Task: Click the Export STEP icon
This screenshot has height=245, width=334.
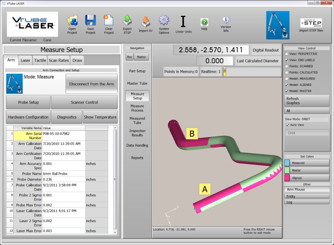Action: point(127,21)
